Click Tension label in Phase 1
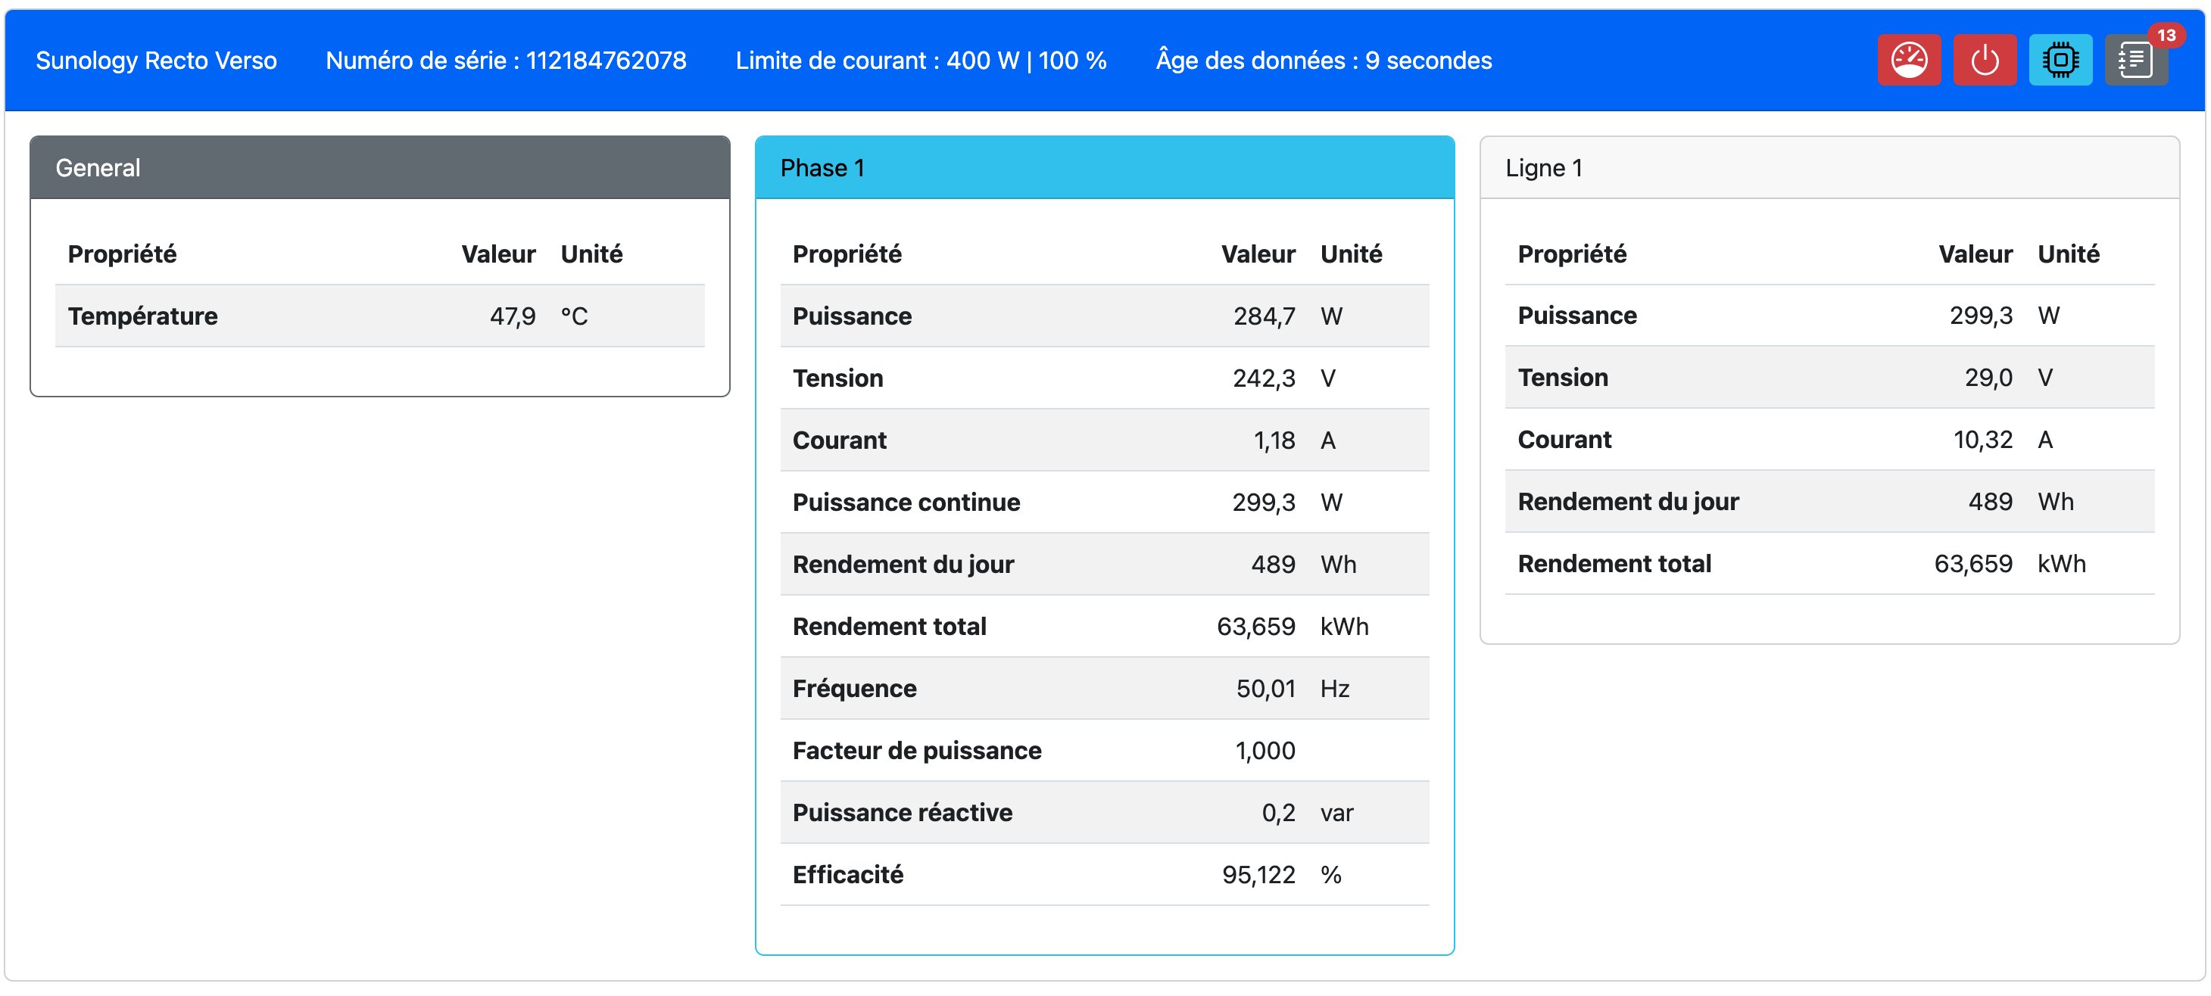This screenshot has height=996, width=2211. [x=837, y=378]
